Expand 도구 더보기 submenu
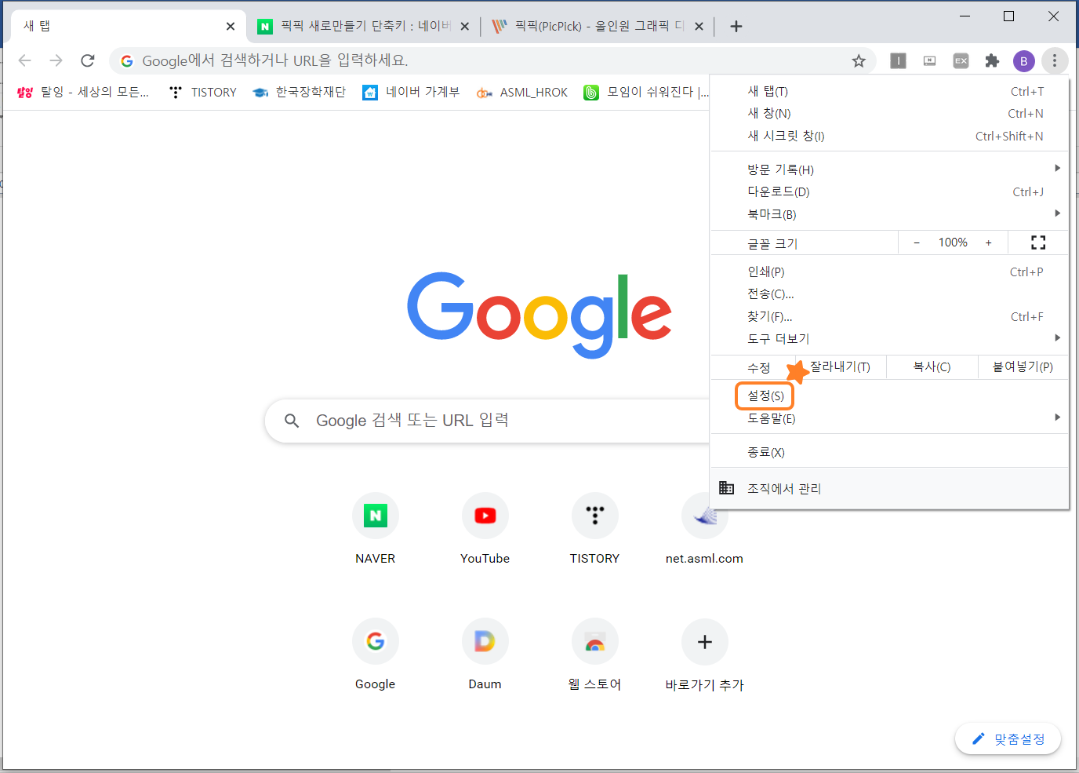This screenshot has width=1079, height=773. pos(890,338)
